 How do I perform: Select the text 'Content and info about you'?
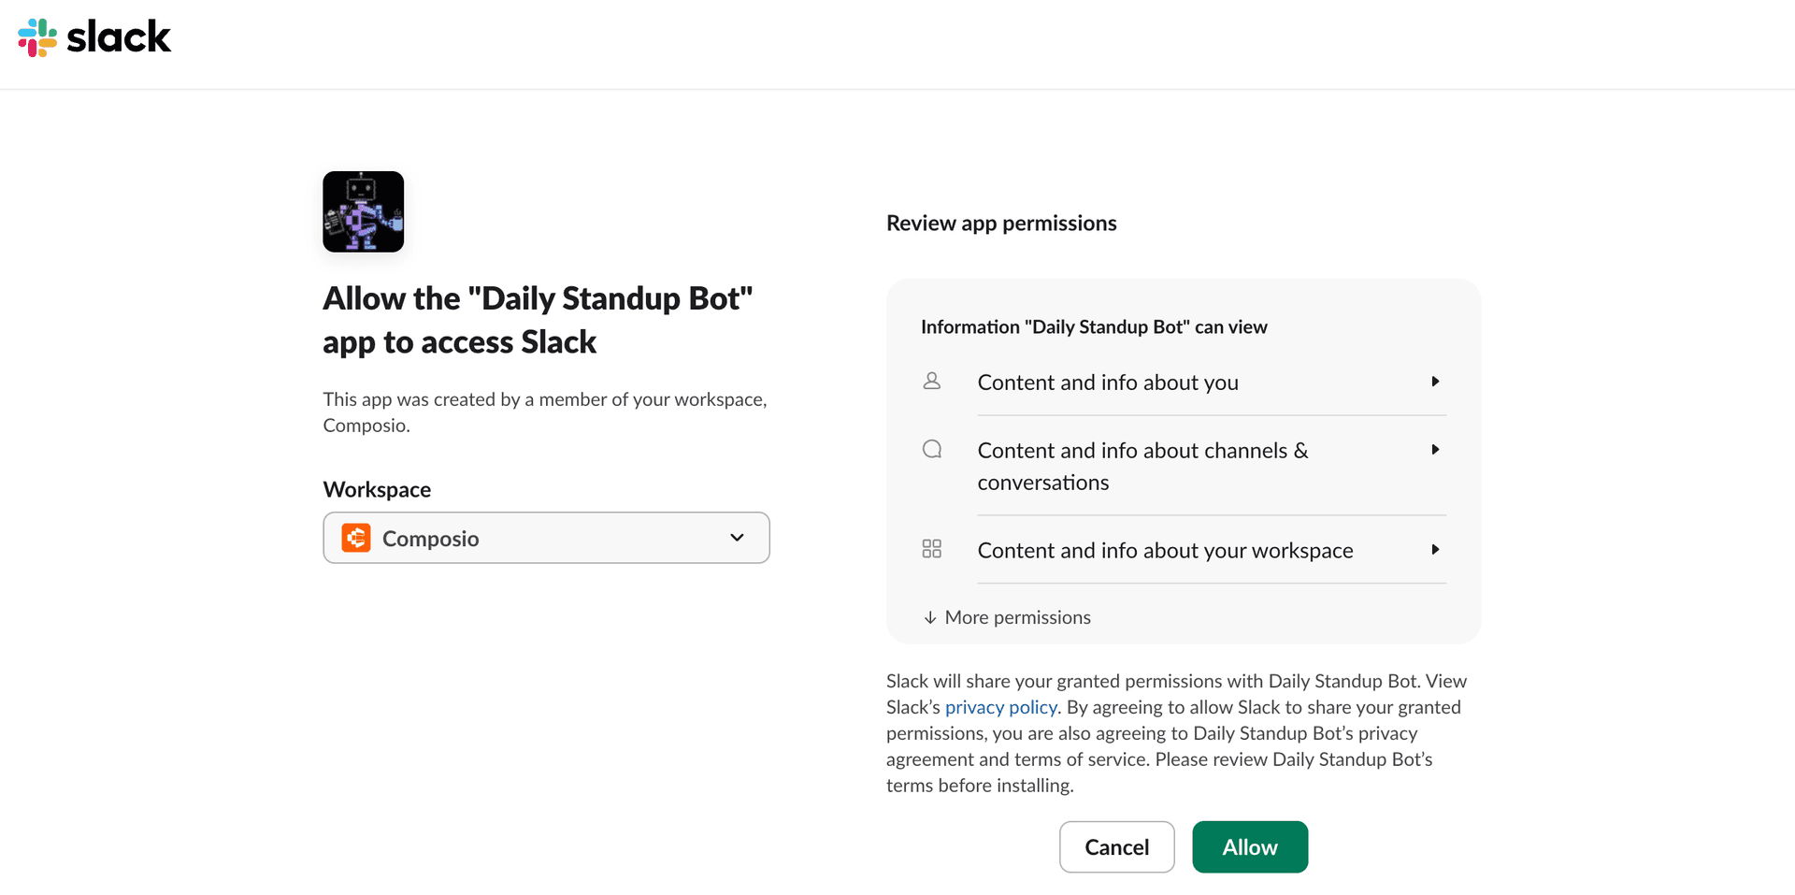(1108, 383)
